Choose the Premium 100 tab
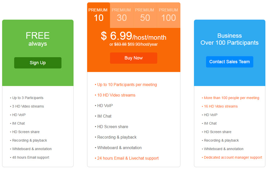The width and height of the screenshot is (267, 169). click(169, 15)
